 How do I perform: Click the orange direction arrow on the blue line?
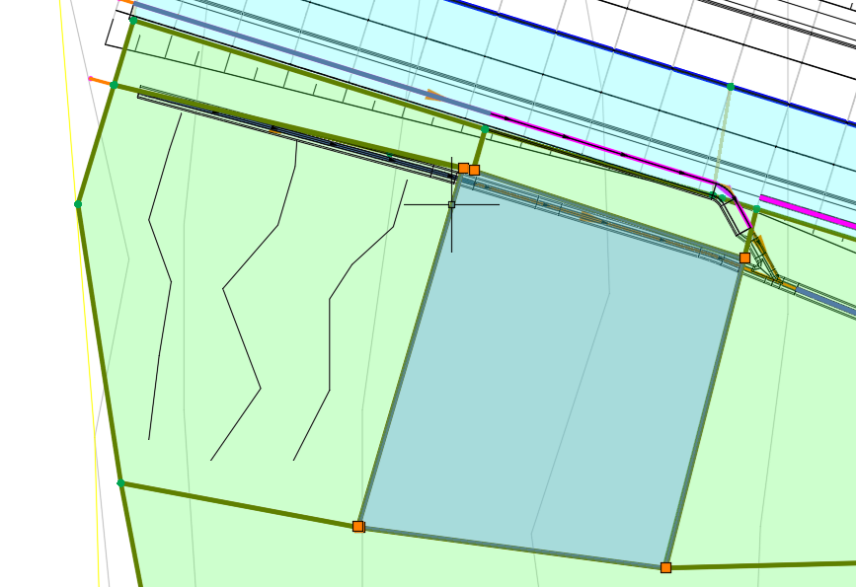(432, 96)
